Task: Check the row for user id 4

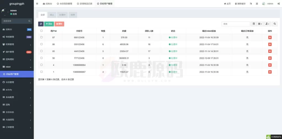Action: tap(42, 65)
